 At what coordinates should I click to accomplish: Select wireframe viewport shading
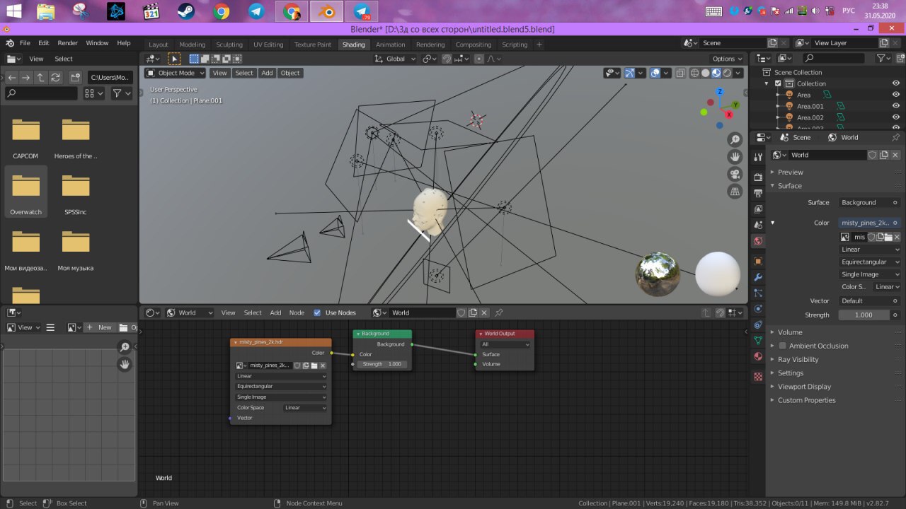694,73
